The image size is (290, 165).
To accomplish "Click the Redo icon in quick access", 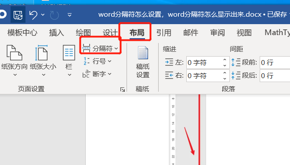I will click(x=54, y=15).
